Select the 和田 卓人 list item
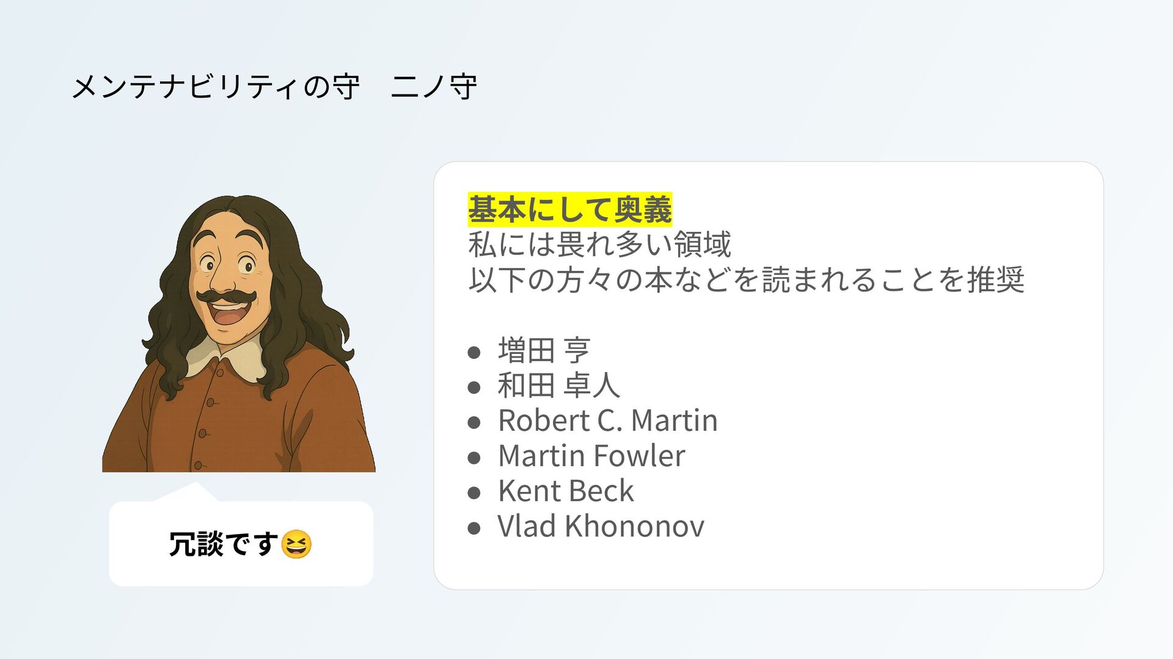Screen dimensions: 1173x659 coord(559,385)
